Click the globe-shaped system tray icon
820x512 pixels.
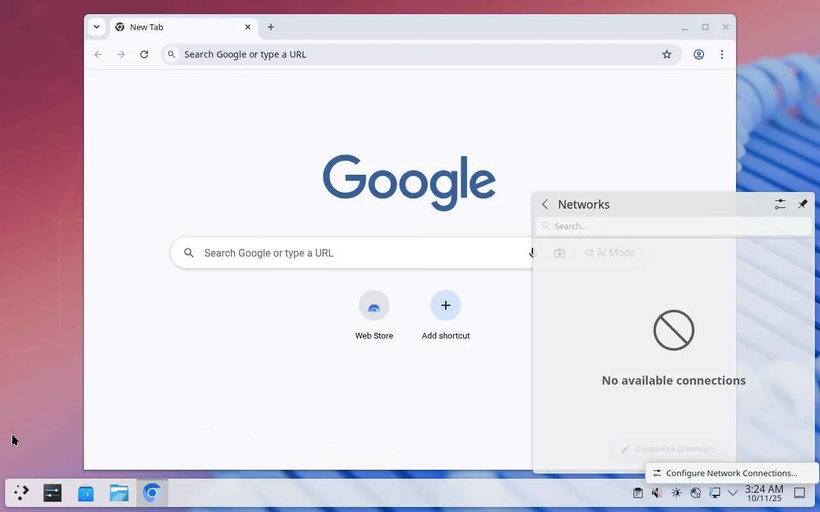(696, 493)
